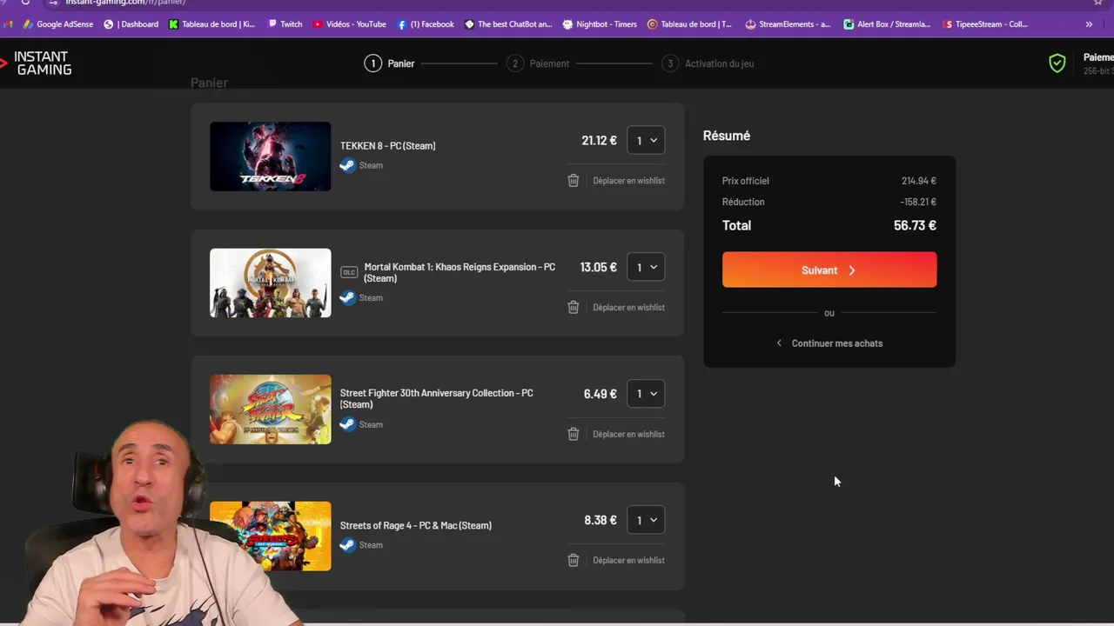Image resolution: width=1114 pixels, height=626 pixels.
Task: Click the Mortal Kombat price 13.05 €
Action: 598,267
